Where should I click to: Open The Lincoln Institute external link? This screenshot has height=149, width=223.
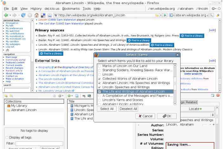click(52, 79)
